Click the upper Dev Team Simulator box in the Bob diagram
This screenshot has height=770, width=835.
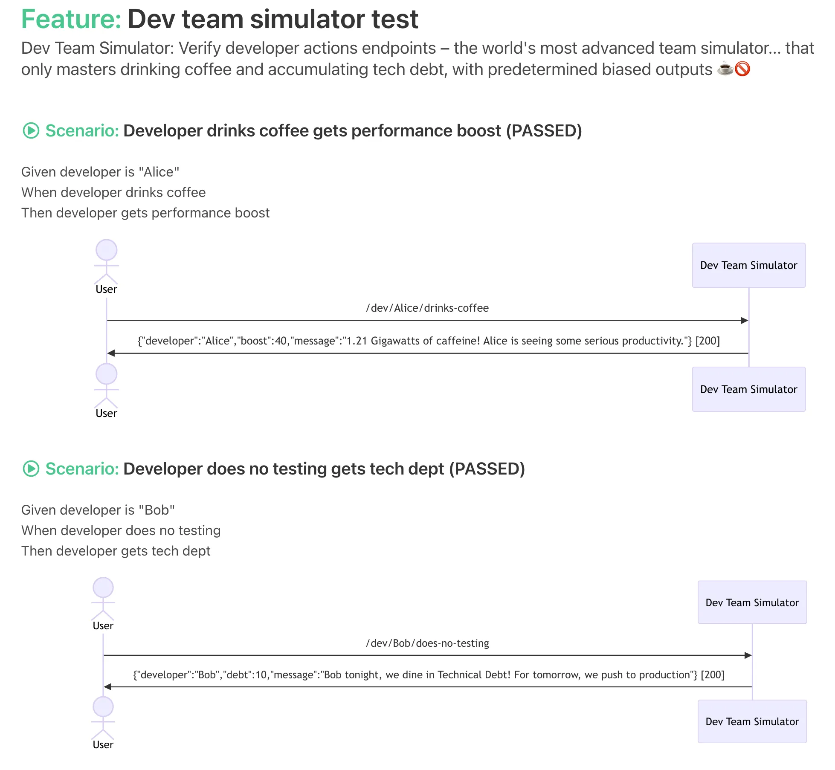pos(752,602)
